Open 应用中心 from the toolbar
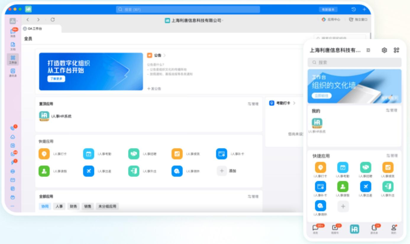Image resolution: width=410 pixels, height=244 pixels. [x=331, y=20]
